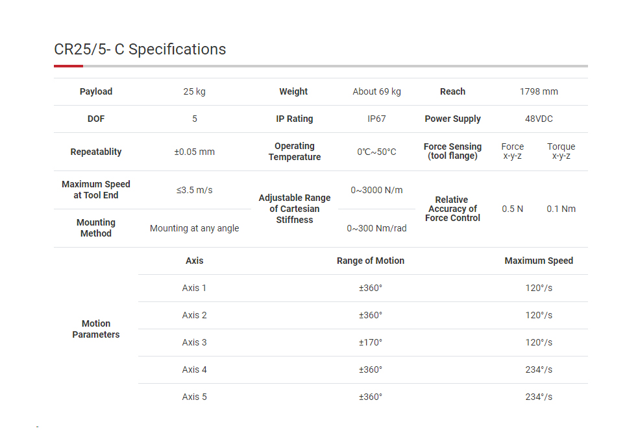The image size is (638, 433).
Task: Select the "±170°" Axis 3 range value
Action: click(370, 343)
